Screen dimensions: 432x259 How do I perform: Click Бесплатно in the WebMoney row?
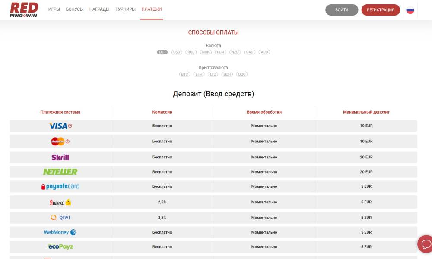(x=162, y=232)
